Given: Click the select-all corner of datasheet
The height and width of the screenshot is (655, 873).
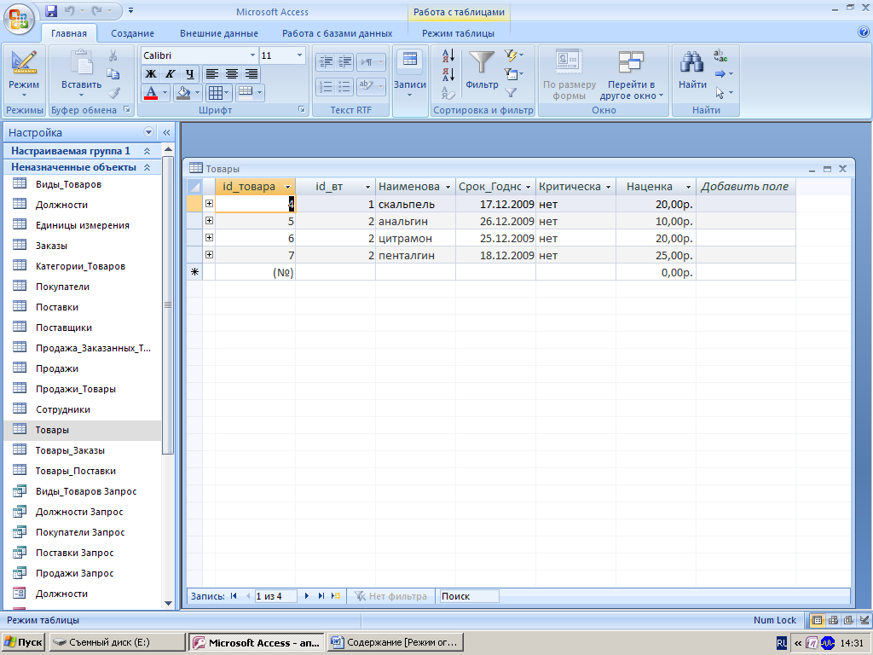Looking at the screenshot, I should click(x=194, y=187).
